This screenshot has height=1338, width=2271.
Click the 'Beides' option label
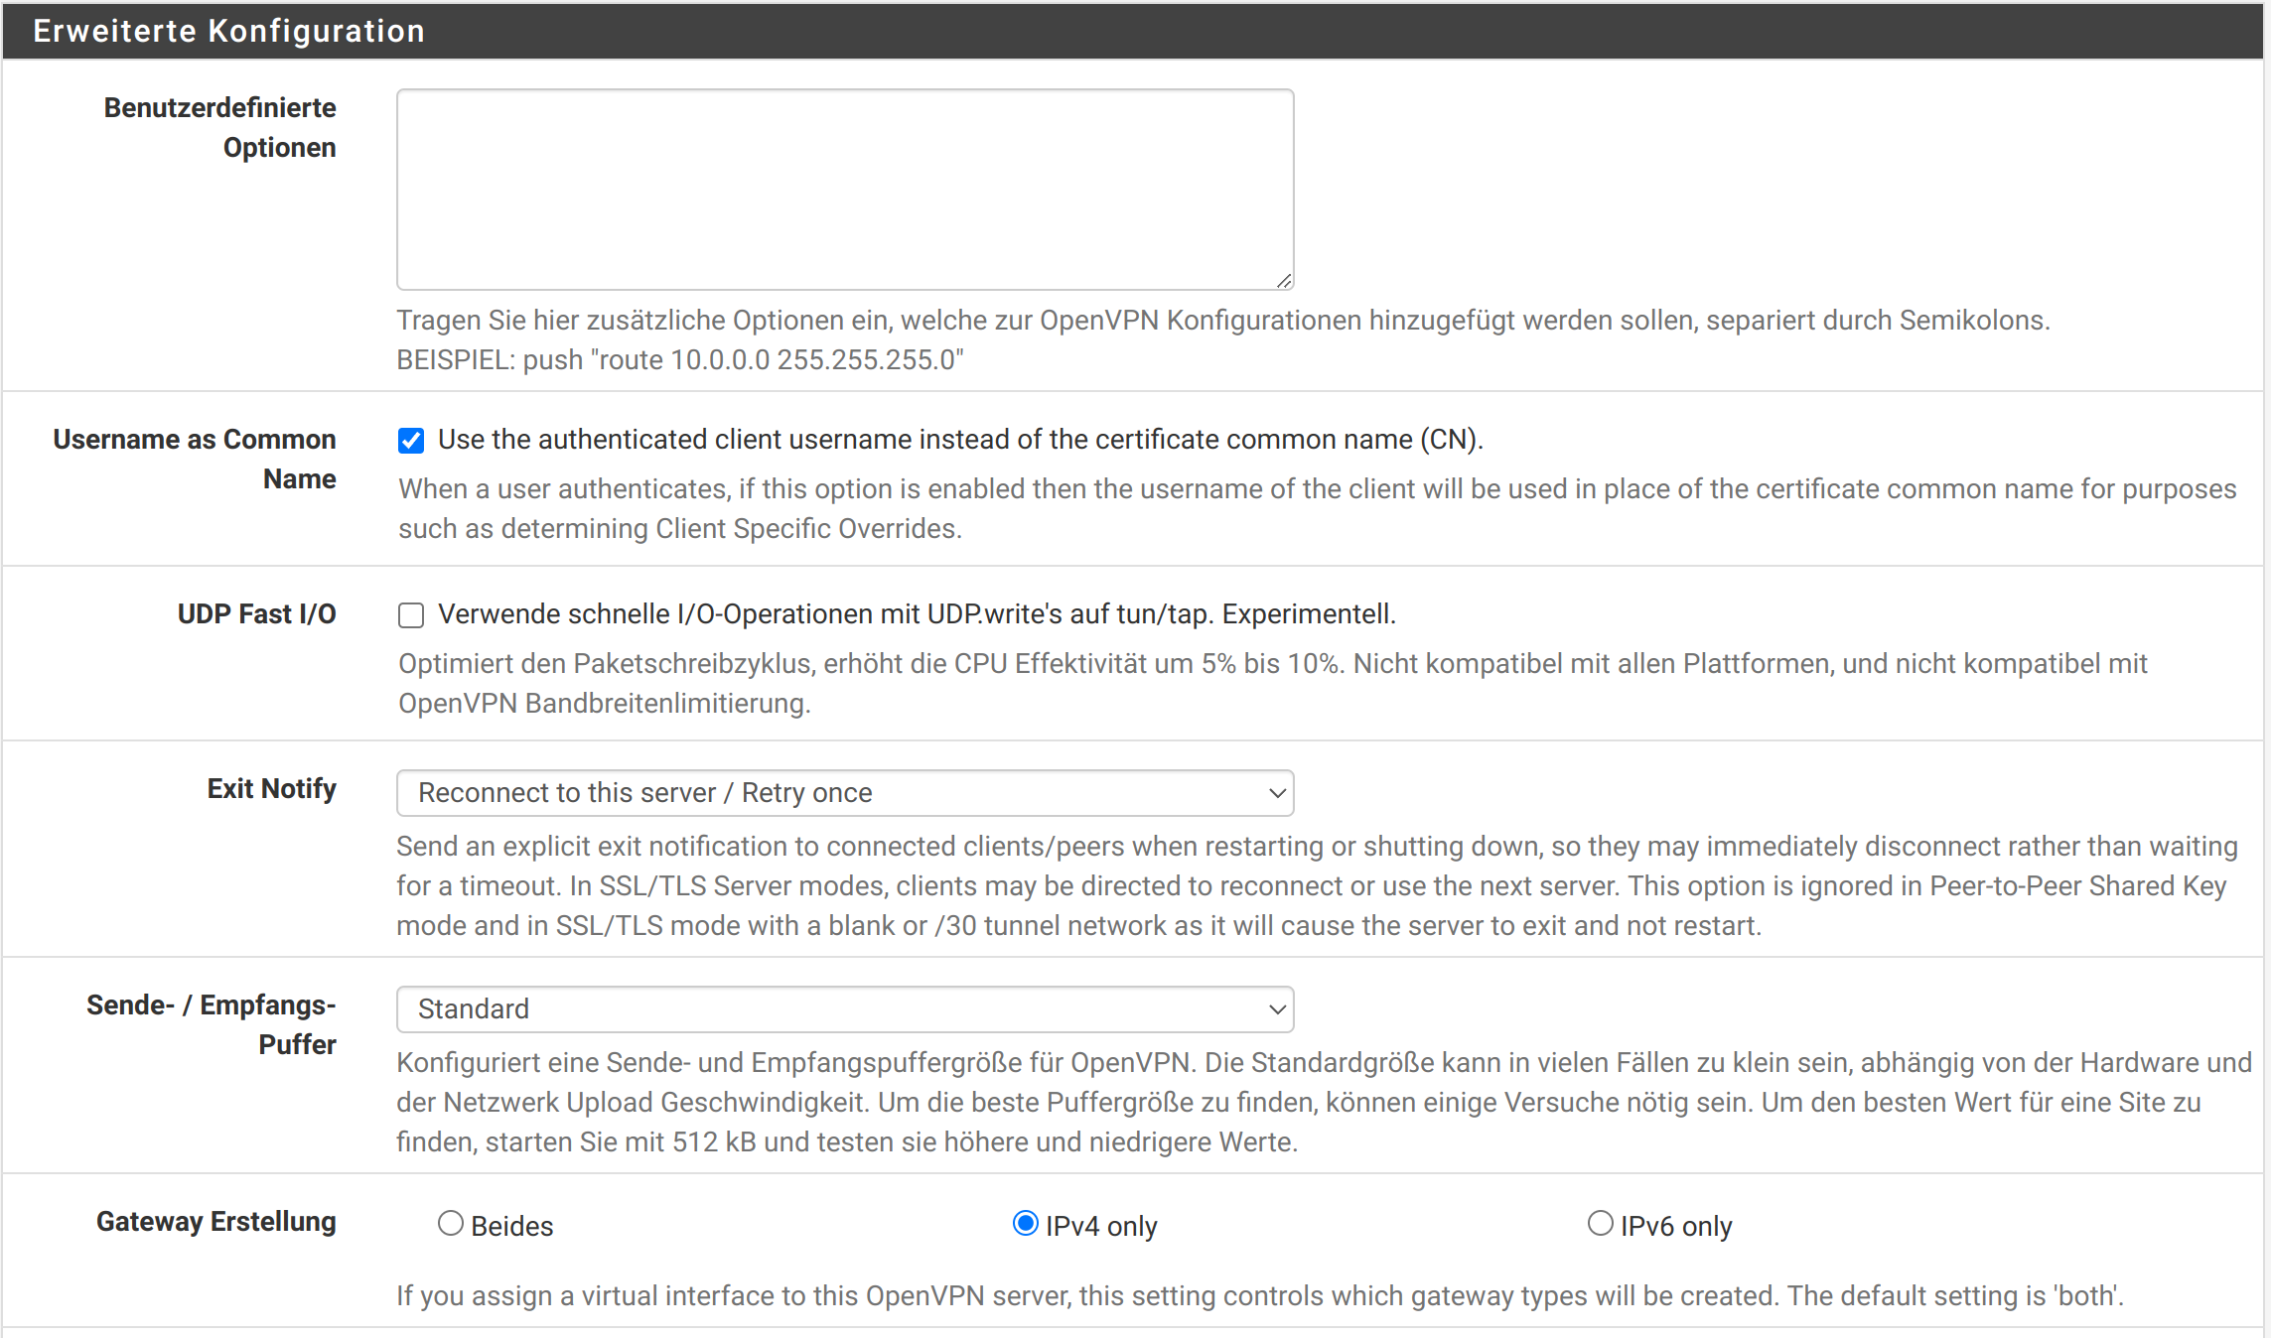coord(511,1227)
